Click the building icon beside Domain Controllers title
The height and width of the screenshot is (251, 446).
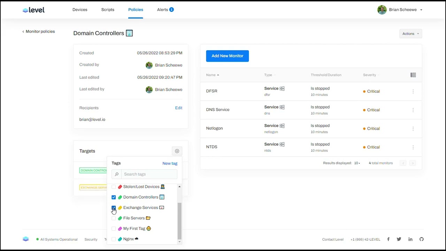(129, 33)
